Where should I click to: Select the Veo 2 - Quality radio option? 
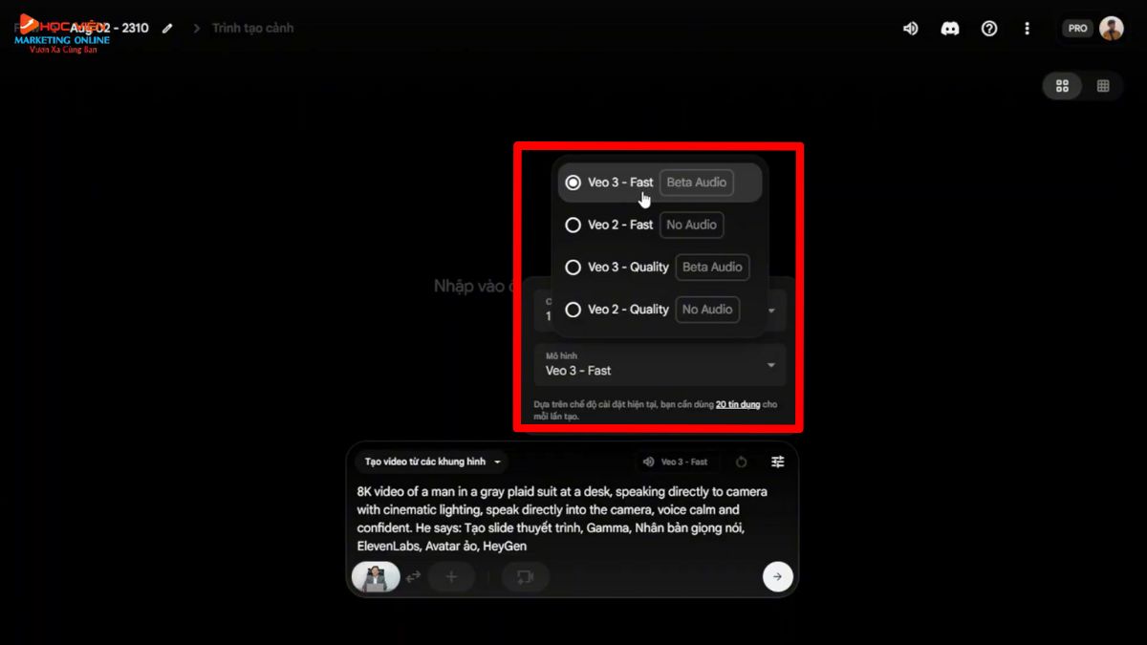(x=660, y=309)
